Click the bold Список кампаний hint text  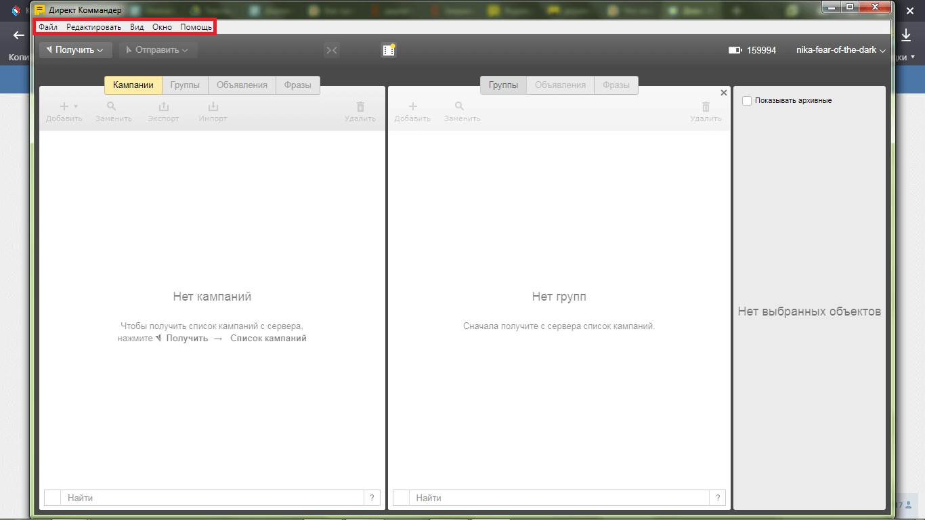[268, 338]
